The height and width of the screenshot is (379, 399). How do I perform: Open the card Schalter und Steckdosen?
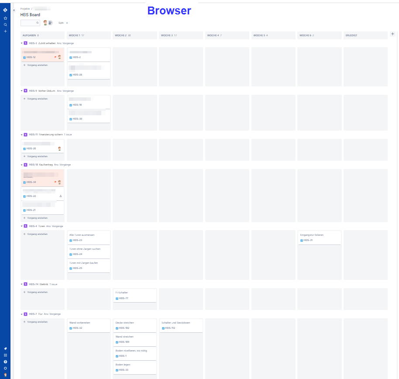point(181,325)
